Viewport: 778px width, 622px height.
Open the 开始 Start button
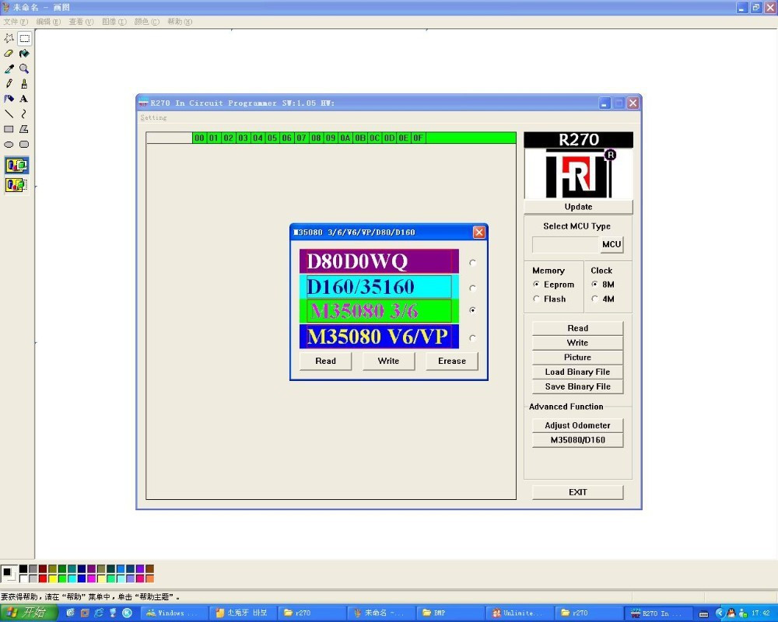tap(30, 613)
